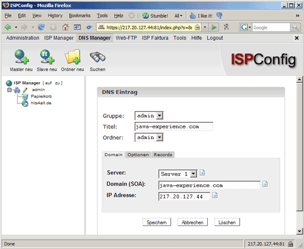Click the Google search box
The image size is (304, 249).
pos(271,27)
